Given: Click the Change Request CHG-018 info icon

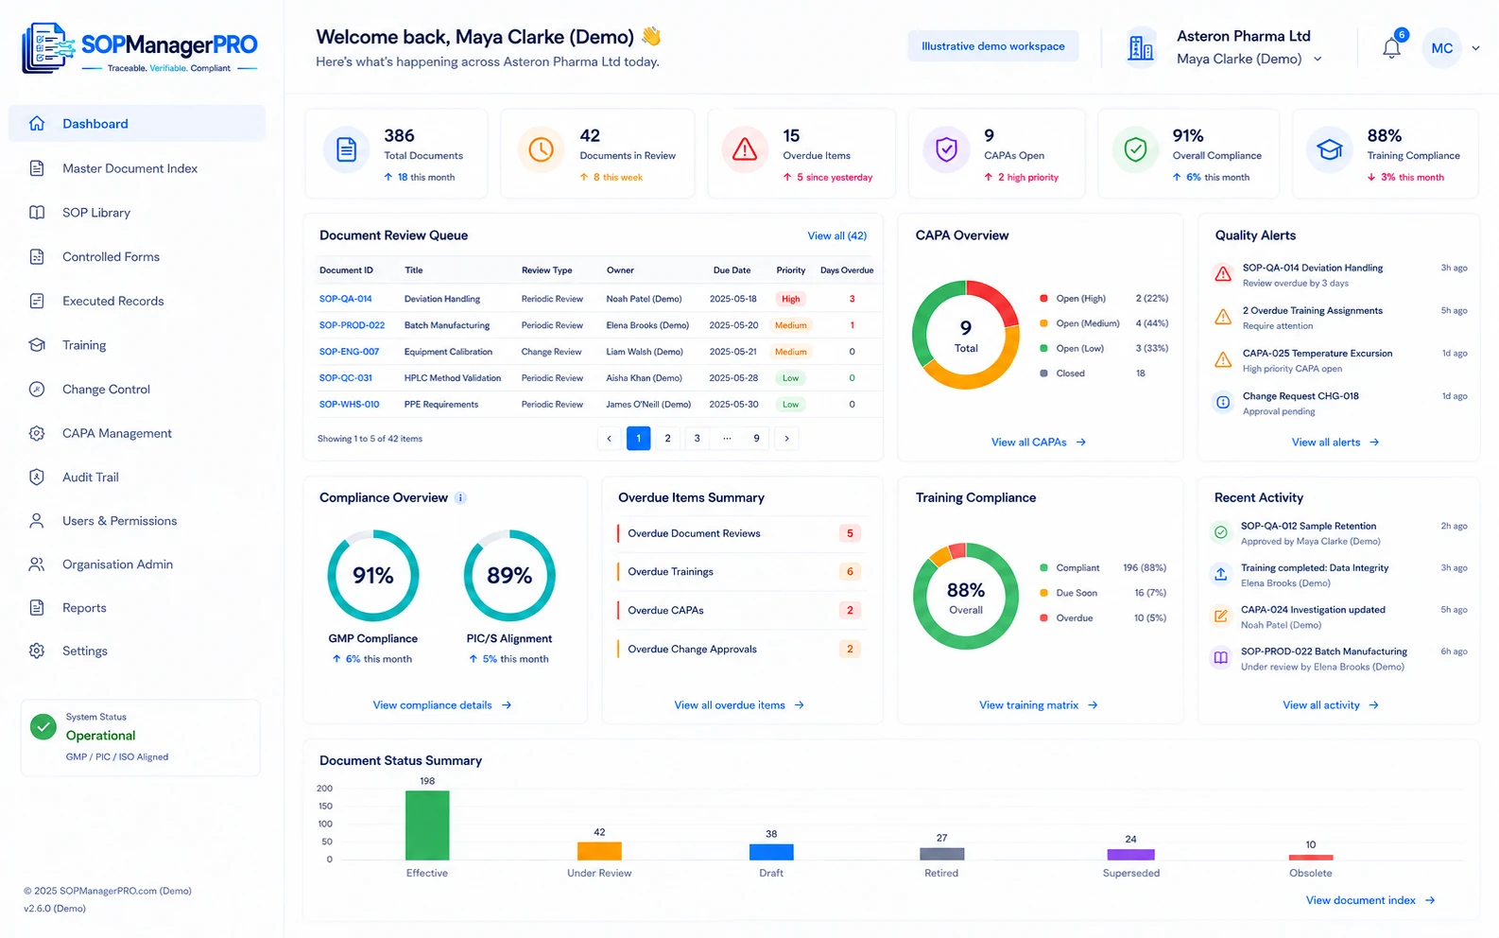Looking at the screenshot, I should click(1223, 403).
